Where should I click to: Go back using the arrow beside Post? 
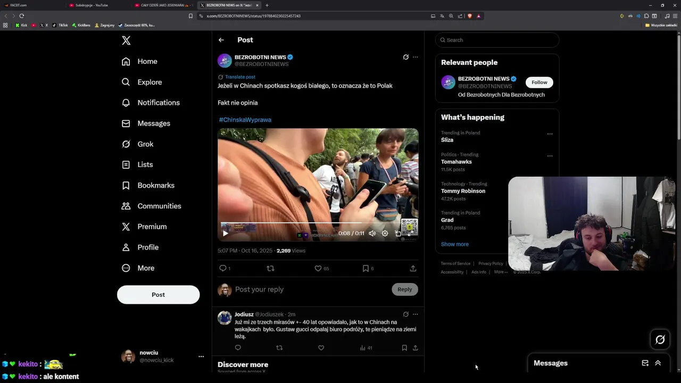(221, 40)
